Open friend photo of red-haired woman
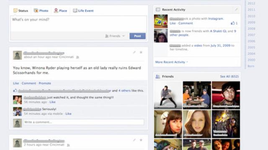 coord(197,124)
